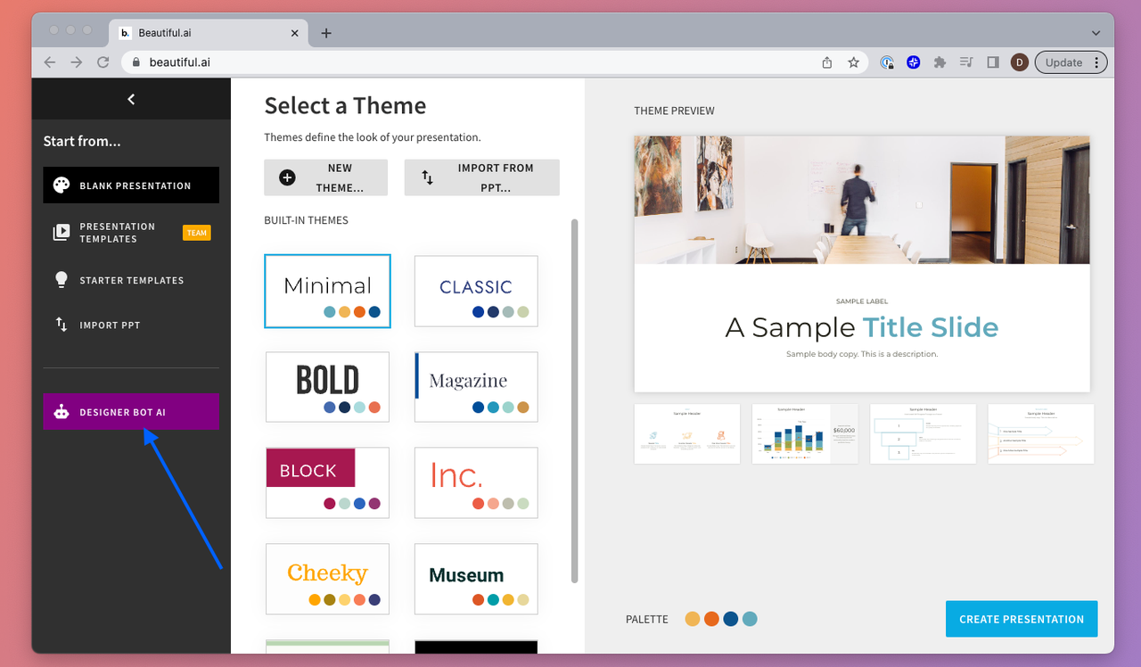The height and width of the screenshot is (667, 1141).
Task: Click the plus icon on New Theme
Action: coord(287,177)
